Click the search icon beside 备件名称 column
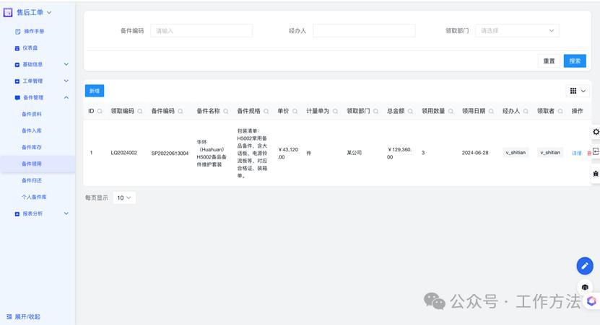This screenshot has width=600, height=325. (226, 112)
